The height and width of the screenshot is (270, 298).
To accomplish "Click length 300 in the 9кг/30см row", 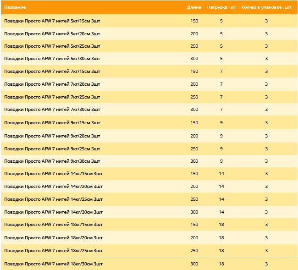I will point(194,161).
